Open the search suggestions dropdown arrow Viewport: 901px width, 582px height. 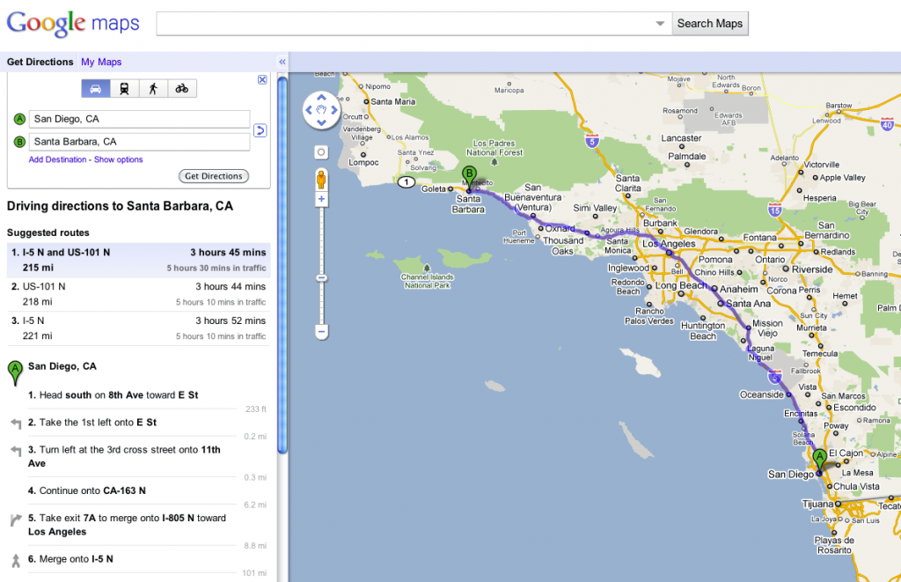[x=660, y=24]
